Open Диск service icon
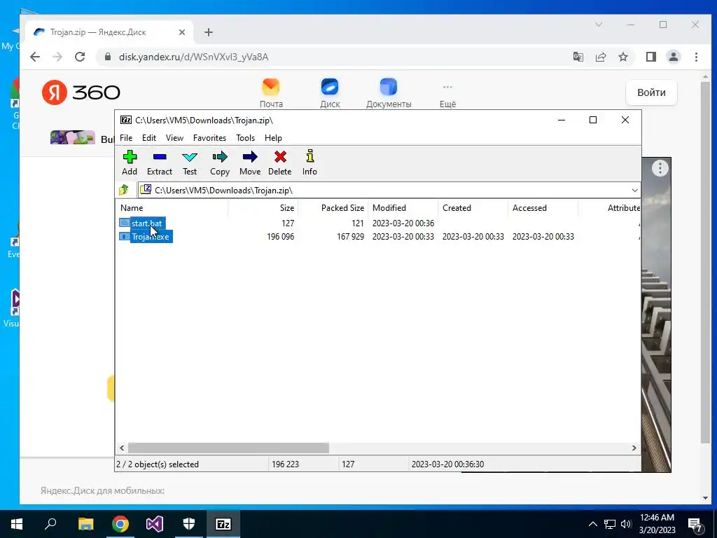 tap(330, 93)
